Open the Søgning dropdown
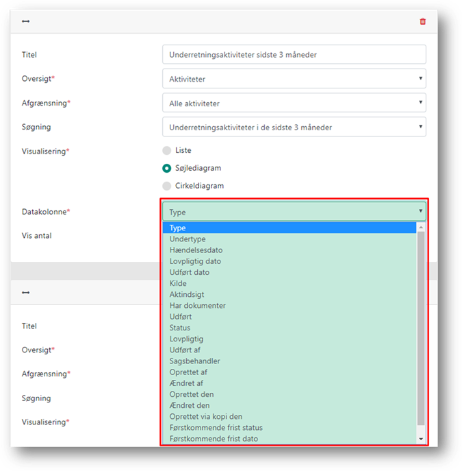The image size is (462, 471). [294, 127]
